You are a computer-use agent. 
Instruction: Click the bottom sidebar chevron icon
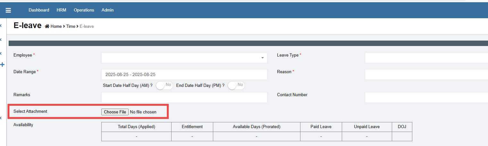pyautogui.click(x=1, y=118)
